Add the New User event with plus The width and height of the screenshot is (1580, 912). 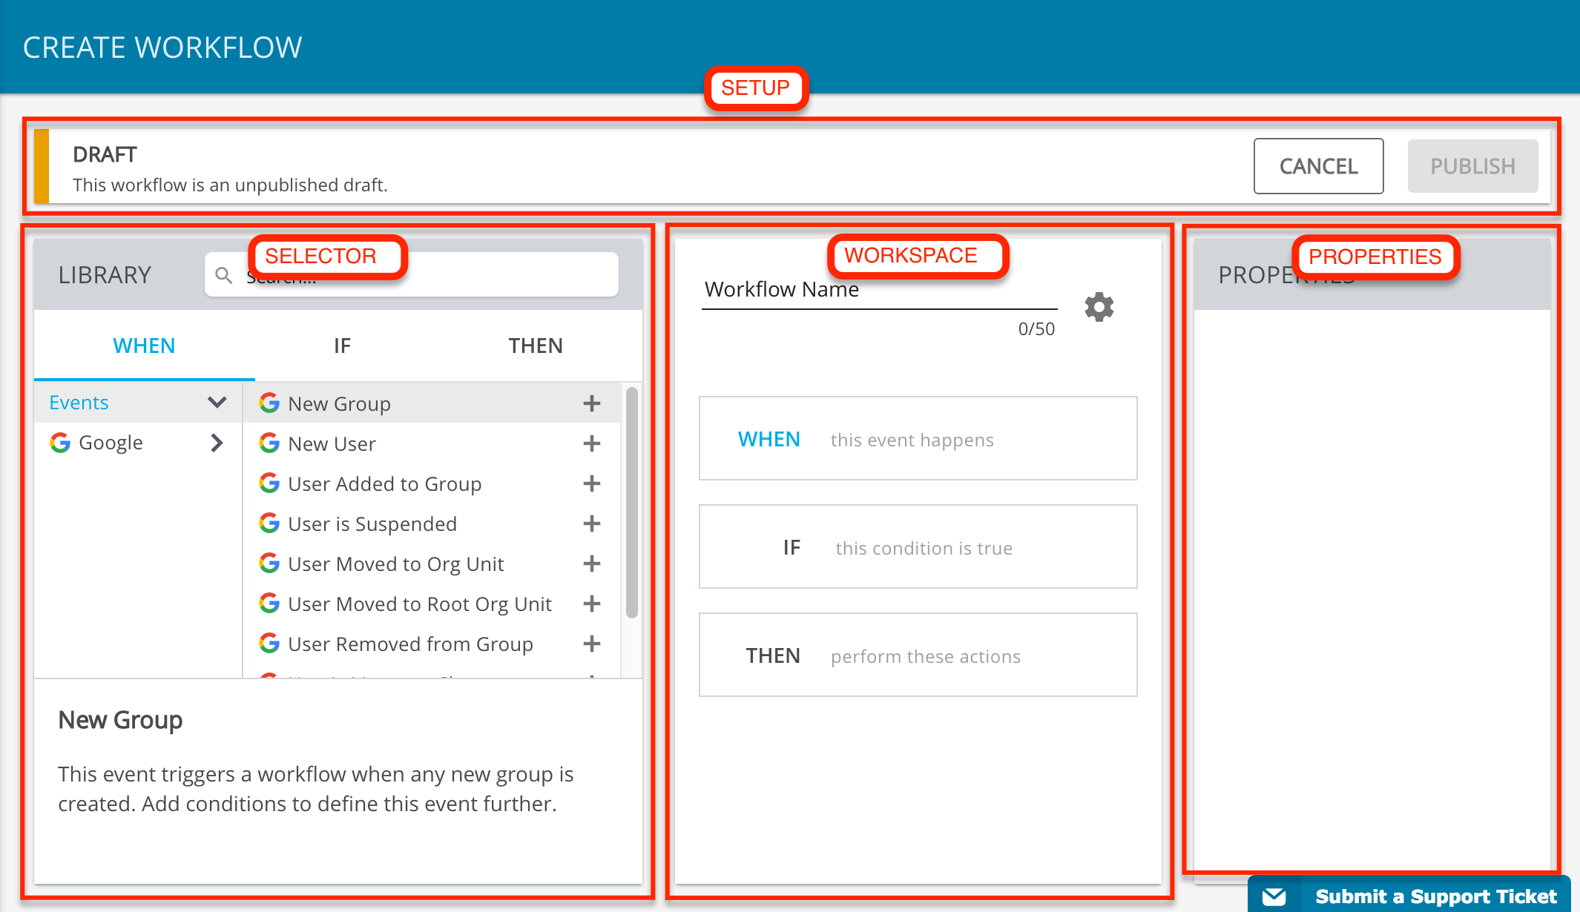[x=591, y=443]
